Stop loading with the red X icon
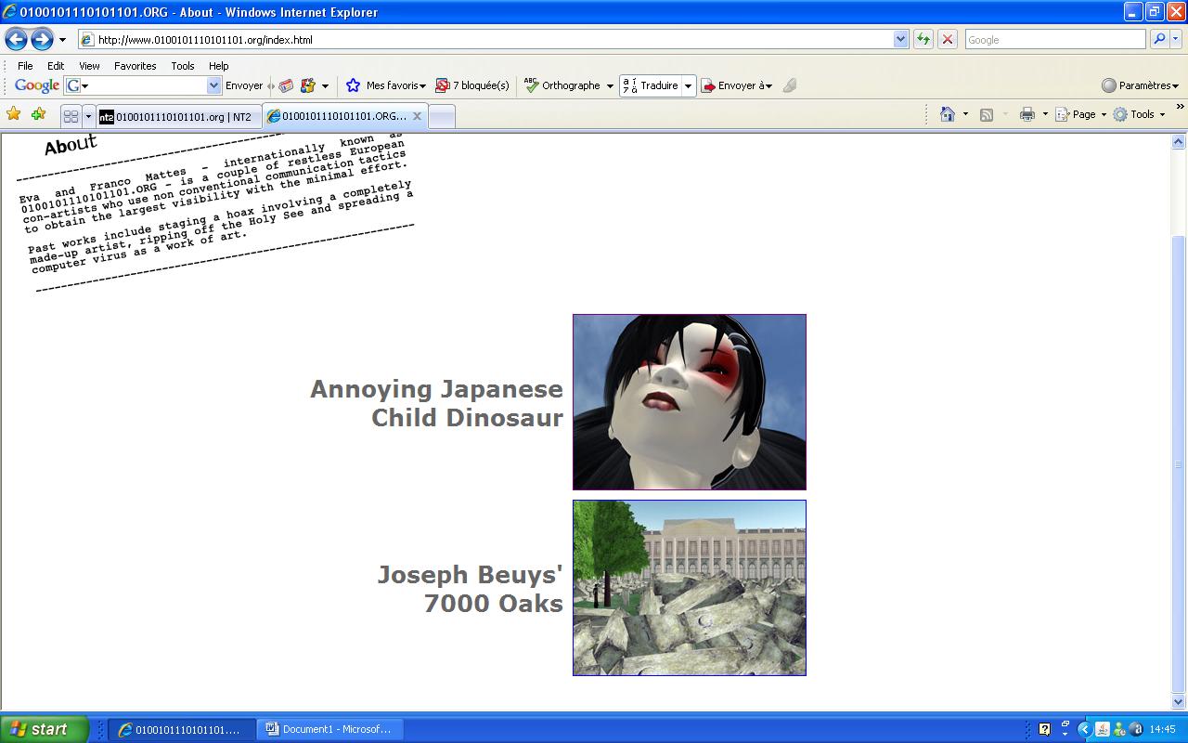The width and height of the screenshot is (1188, 743). click(x=948, y=40)
